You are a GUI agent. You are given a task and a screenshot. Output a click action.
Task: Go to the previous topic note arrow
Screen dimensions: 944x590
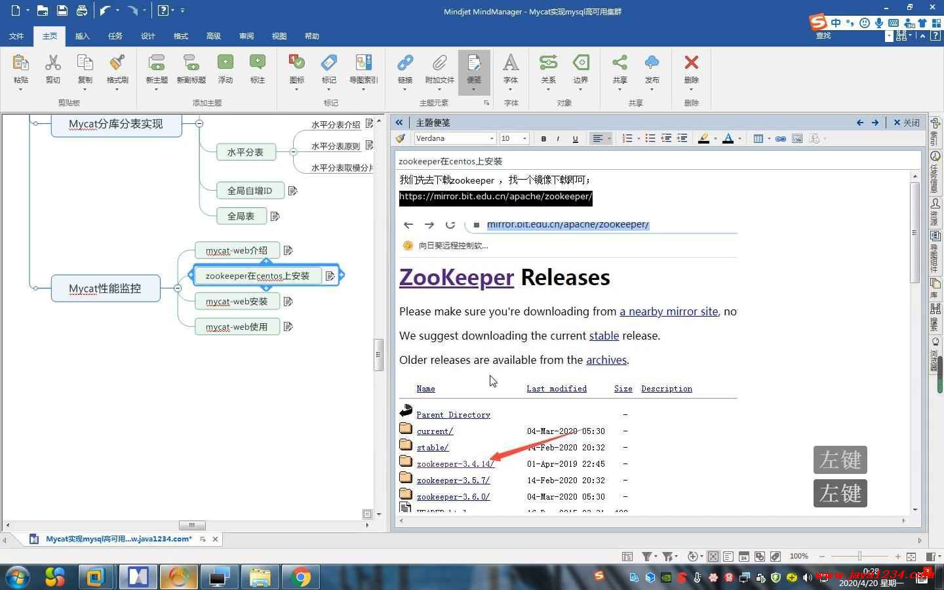click(x=860, y=123)
